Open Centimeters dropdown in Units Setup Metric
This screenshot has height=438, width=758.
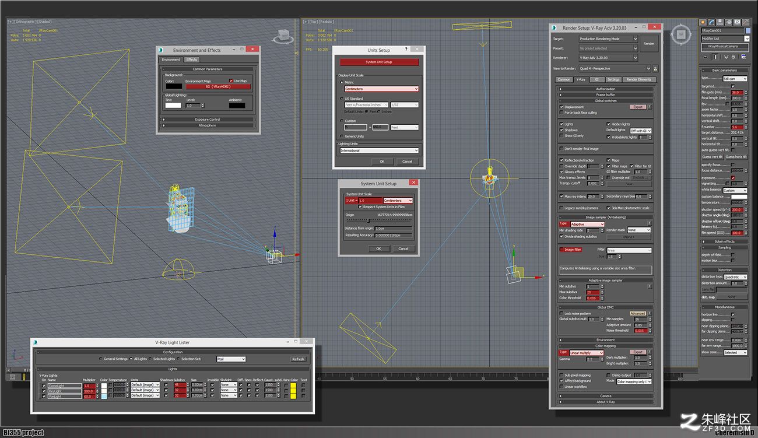pyautogui.click(x=381, y=89)
